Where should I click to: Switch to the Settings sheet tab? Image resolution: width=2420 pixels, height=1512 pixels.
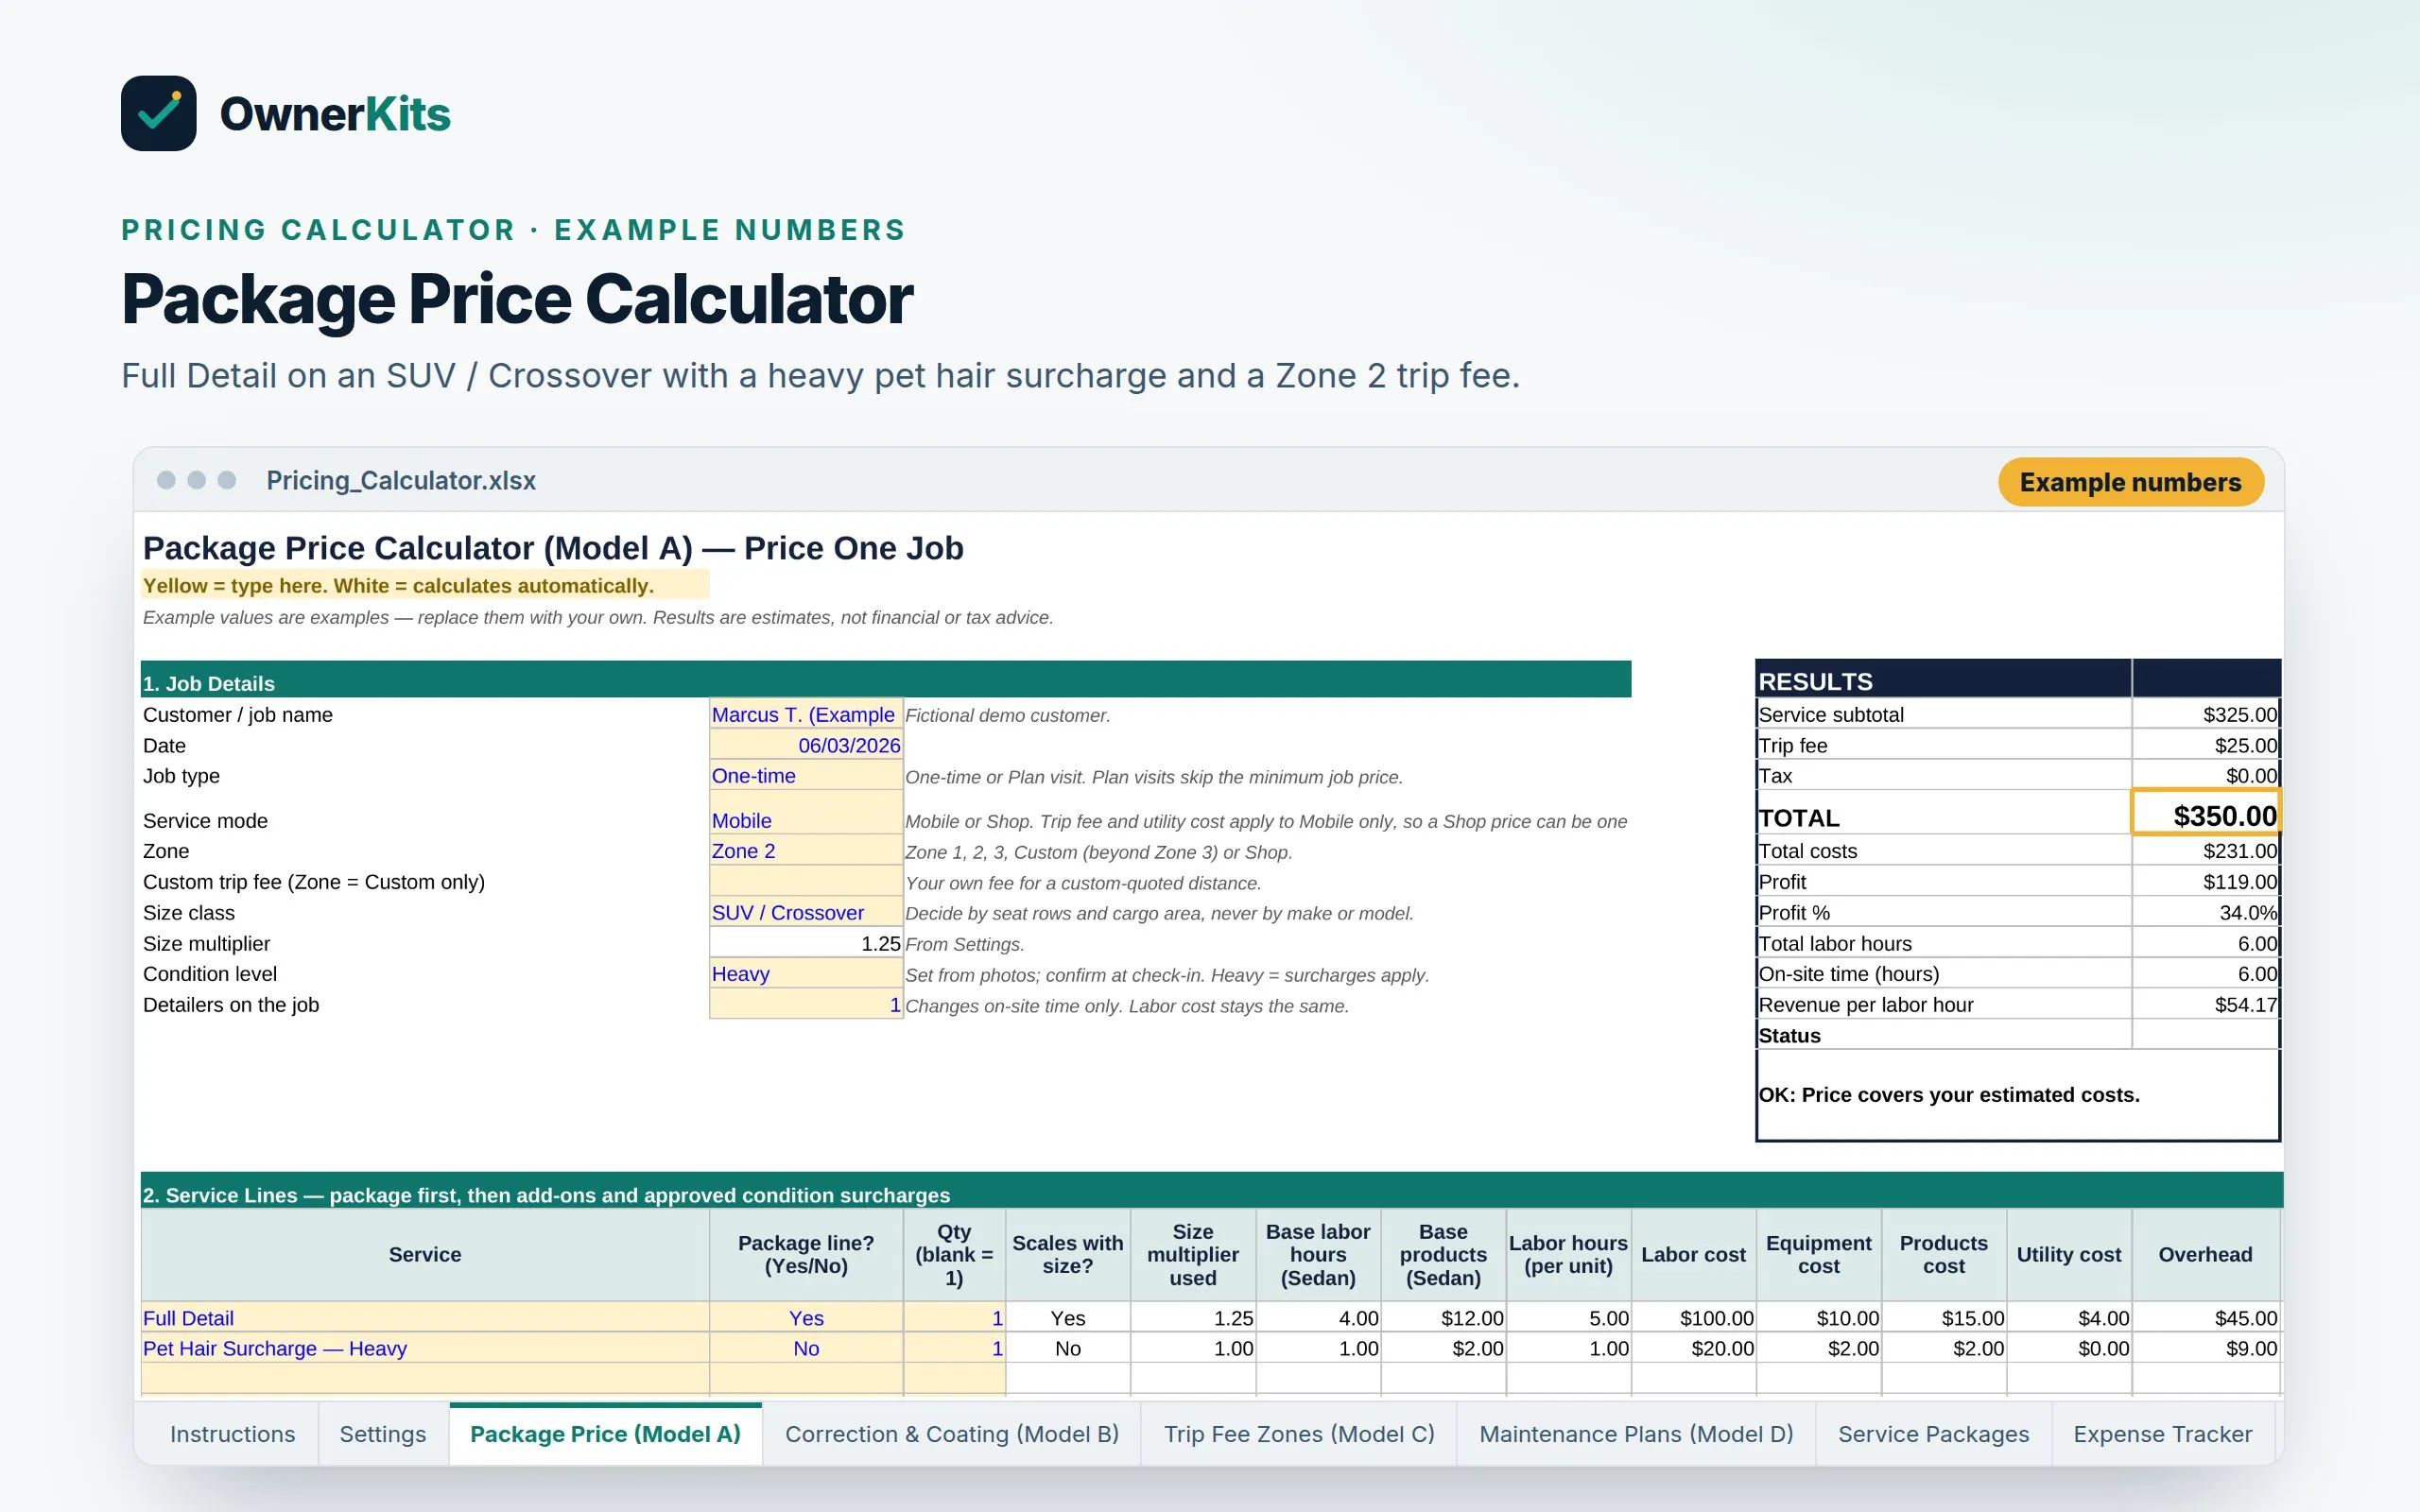pyautogui.click(x=383, y=1434)
